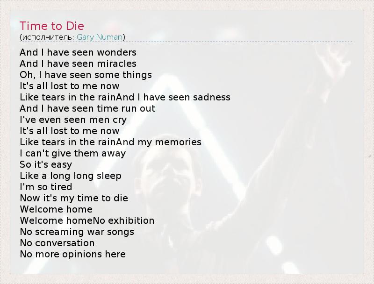Click the lyric "I've even seen men cry"

(73, 120)
